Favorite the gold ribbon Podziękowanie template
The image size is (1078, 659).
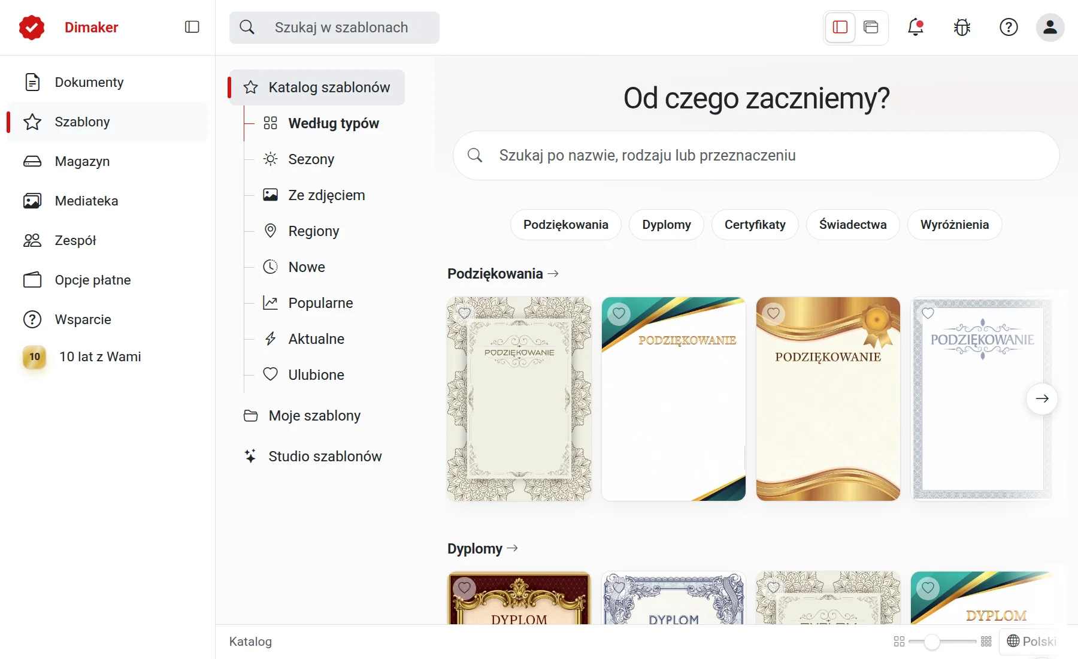[773, 313]
